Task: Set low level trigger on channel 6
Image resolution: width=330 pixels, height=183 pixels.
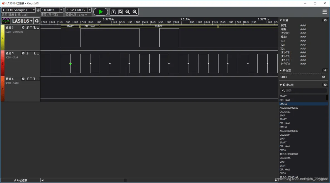Action: click(x=38, y=79)
